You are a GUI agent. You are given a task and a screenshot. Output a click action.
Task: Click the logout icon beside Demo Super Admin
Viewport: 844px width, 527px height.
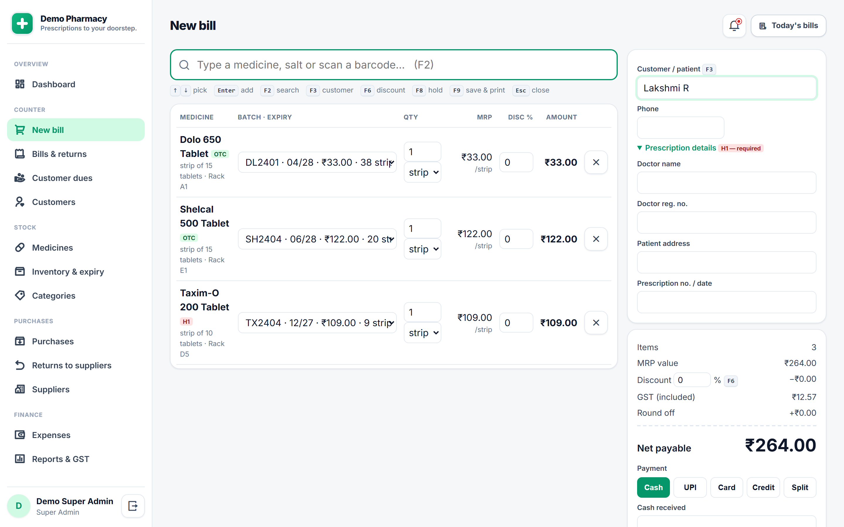pyautogui.click(x=133, y=506)
